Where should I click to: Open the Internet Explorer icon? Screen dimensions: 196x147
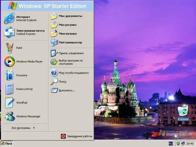[x=9, y=18]
